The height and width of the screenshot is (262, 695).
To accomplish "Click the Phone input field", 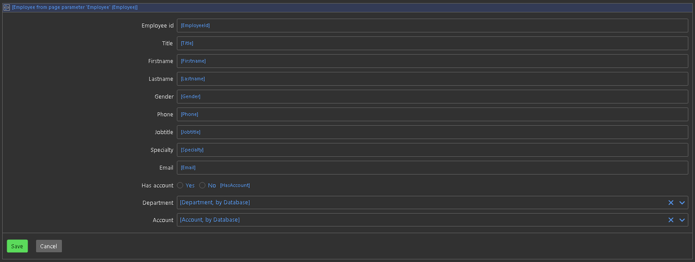I will [x=432, y=114].
